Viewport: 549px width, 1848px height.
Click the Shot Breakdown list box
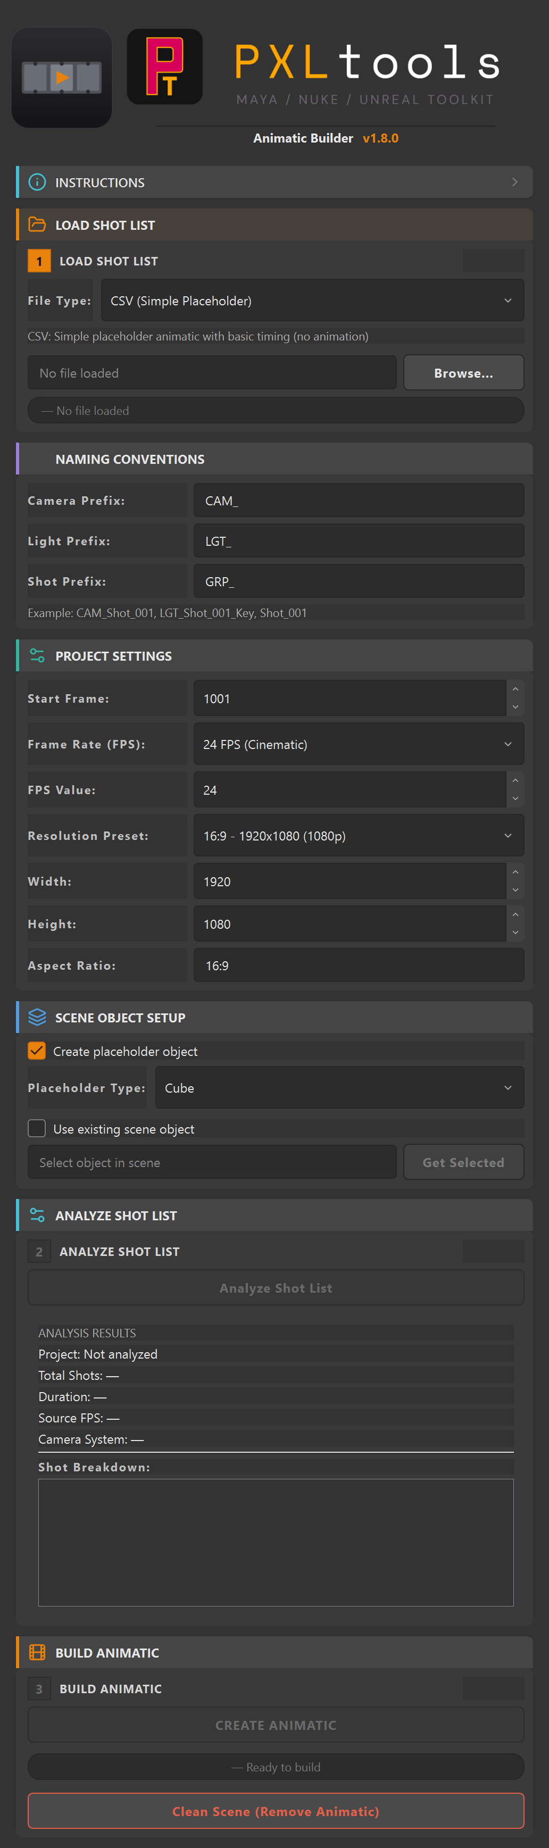(276, 1542)
